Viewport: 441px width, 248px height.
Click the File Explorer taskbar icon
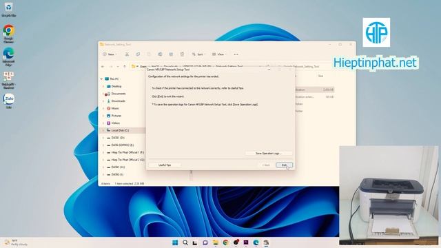tap(216, 242)
